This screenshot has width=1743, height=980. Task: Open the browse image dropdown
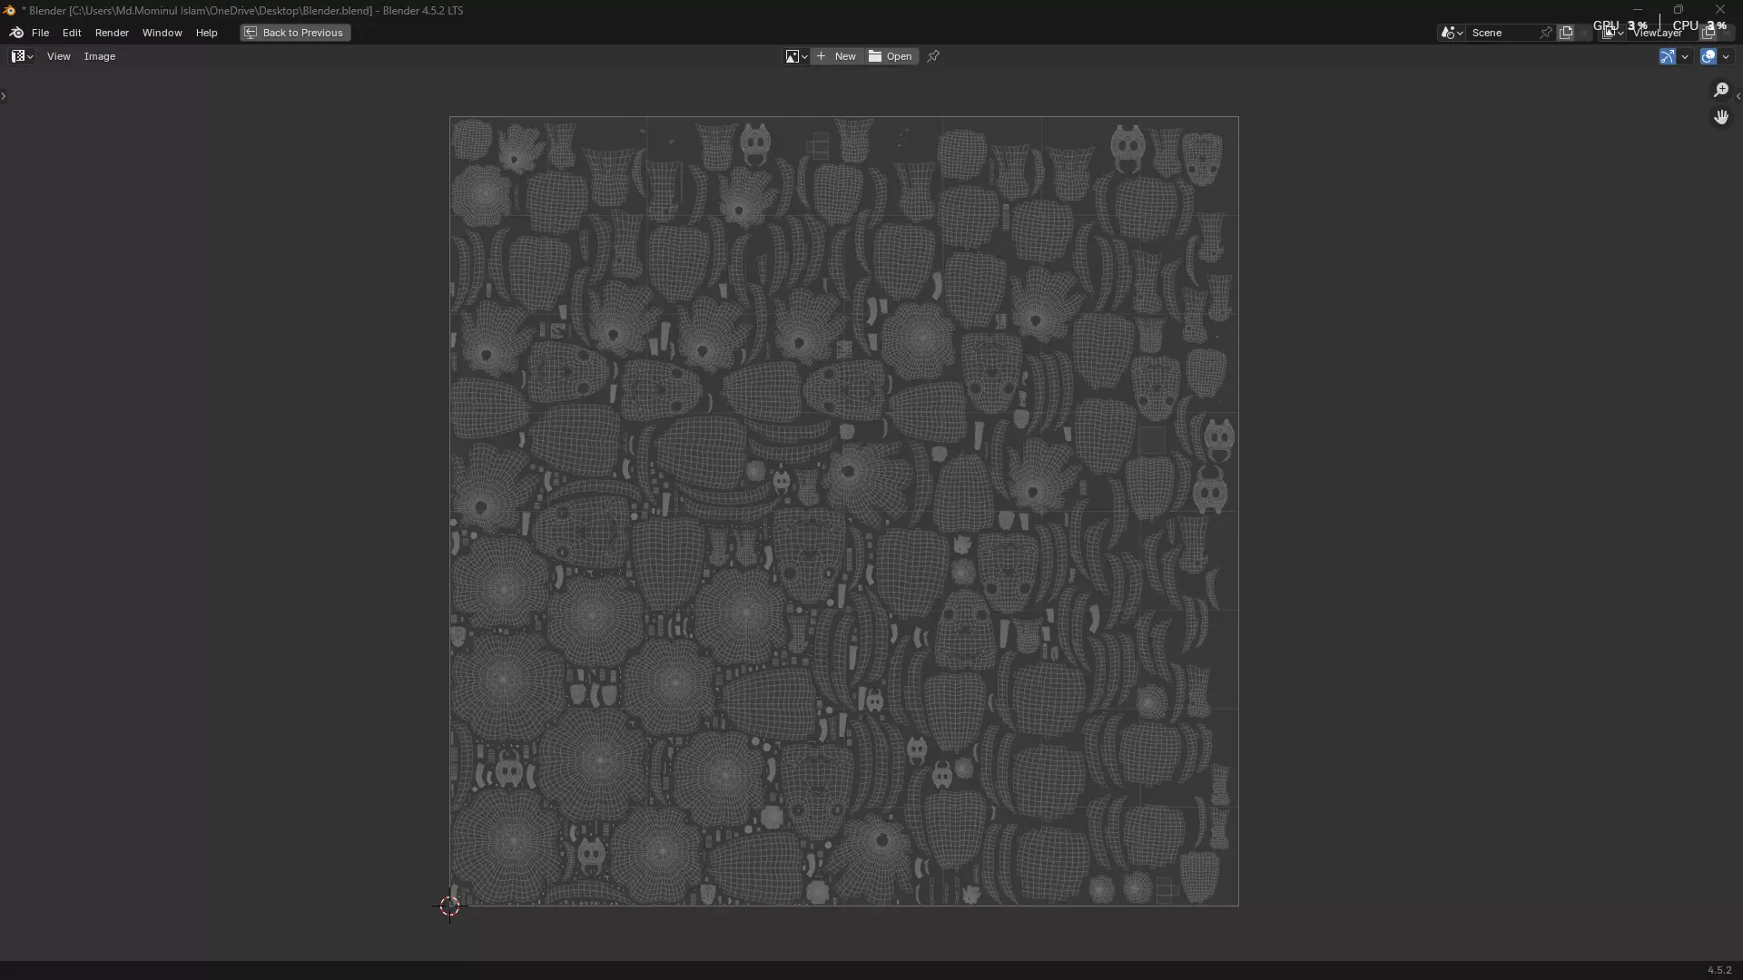click(x=796, y=56)
